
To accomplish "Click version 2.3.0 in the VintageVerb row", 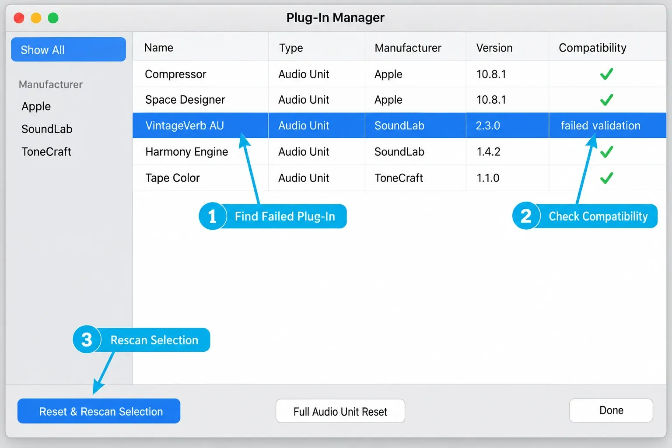I will (x=488, y=126).
